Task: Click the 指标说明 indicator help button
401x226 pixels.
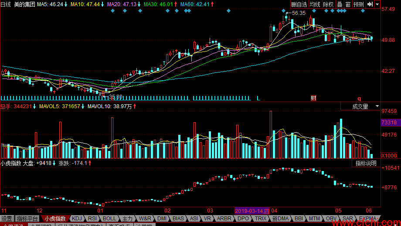Action: pos(366,163)
